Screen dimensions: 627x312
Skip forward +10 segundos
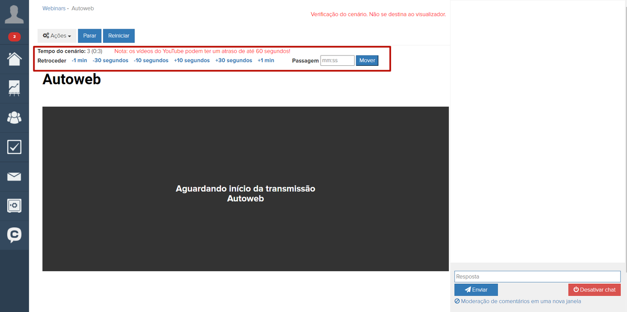192,61
